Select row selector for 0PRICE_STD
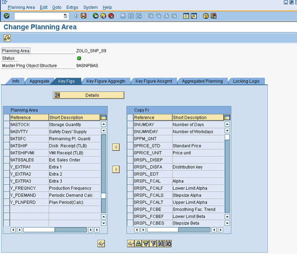Viewport: 297px width, 254px height. pyautogui.click(x=130, y=146)
